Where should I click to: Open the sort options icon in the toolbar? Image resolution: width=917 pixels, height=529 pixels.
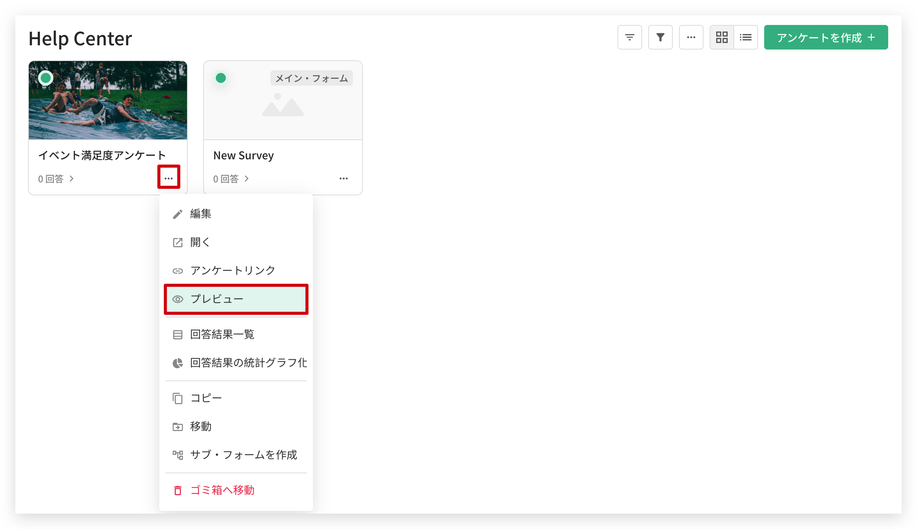click(629, 37)
